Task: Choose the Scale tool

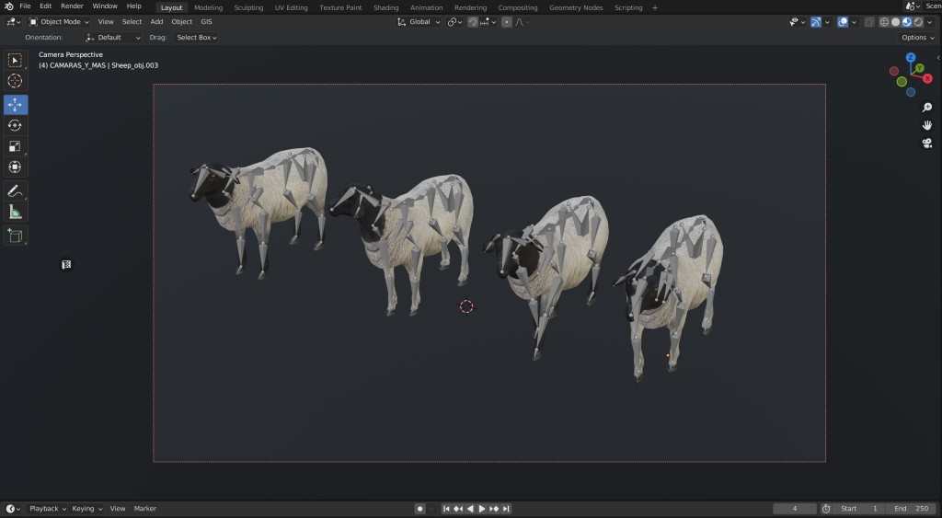Action: [x=15, y=146]
